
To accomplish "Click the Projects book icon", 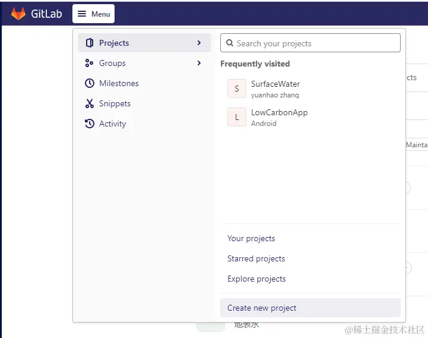I will tap(90, 43).
